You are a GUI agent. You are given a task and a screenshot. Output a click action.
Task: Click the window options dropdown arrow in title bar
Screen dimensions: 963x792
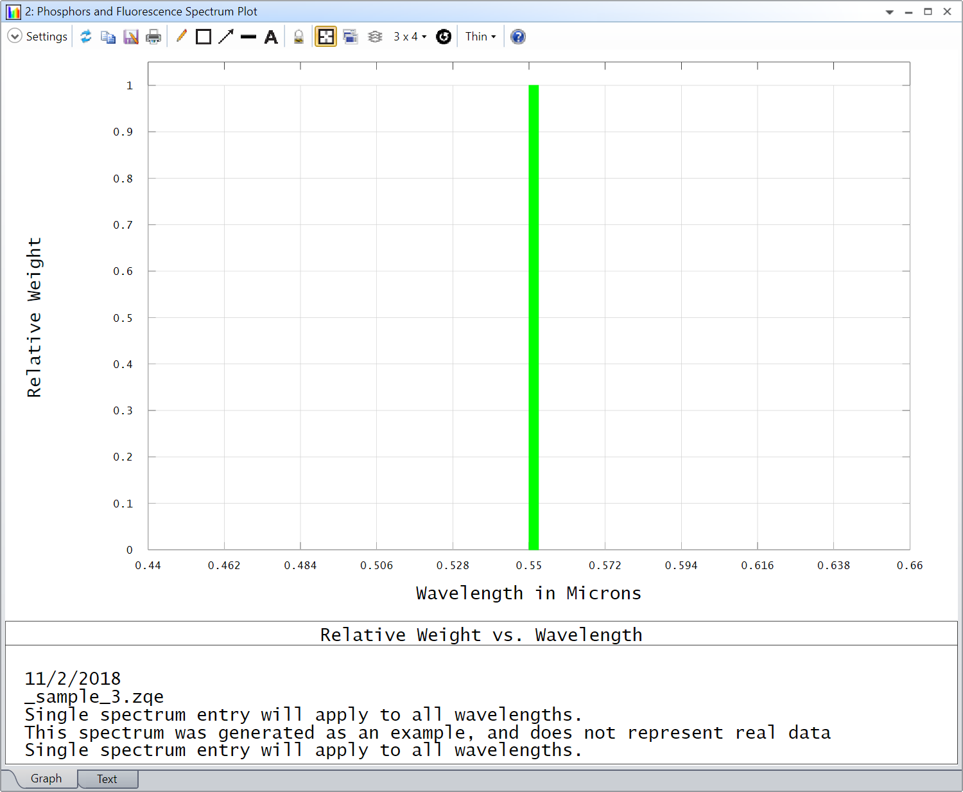point(889,12)
